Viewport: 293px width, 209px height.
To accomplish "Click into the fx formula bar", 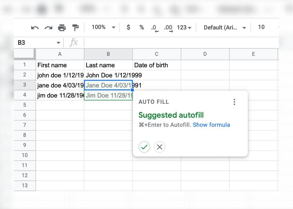I will point(179,43).
